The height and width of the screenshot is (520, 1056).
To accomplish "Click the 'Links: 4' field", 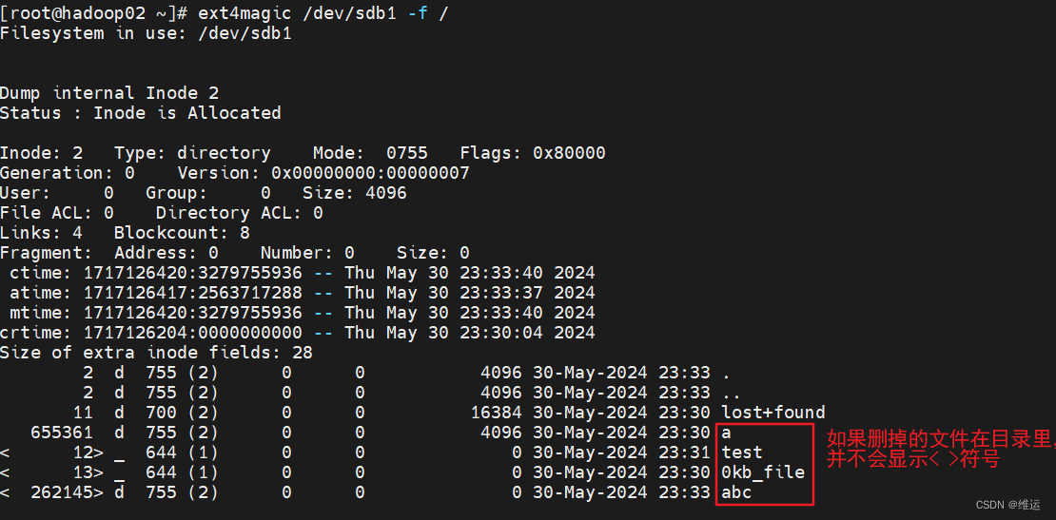I will [41, 233].
